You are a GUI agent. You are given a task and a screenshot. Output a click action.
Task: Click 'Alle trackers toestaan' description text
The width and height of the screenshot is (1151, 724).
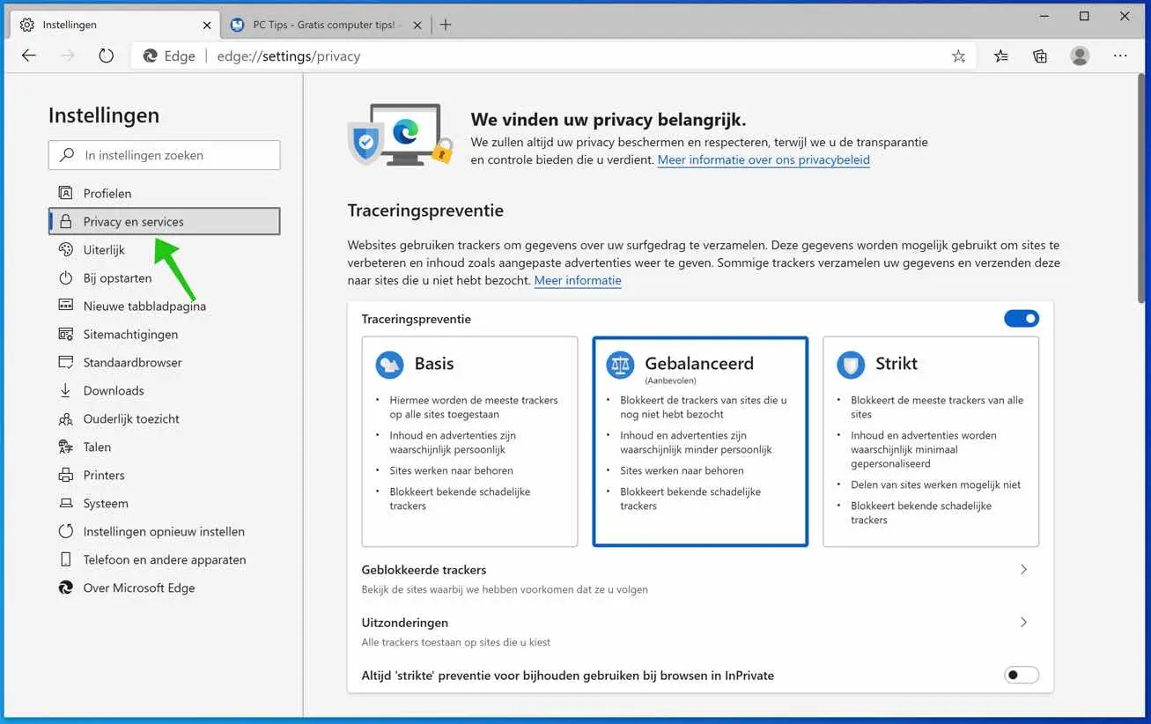(456, 642)
